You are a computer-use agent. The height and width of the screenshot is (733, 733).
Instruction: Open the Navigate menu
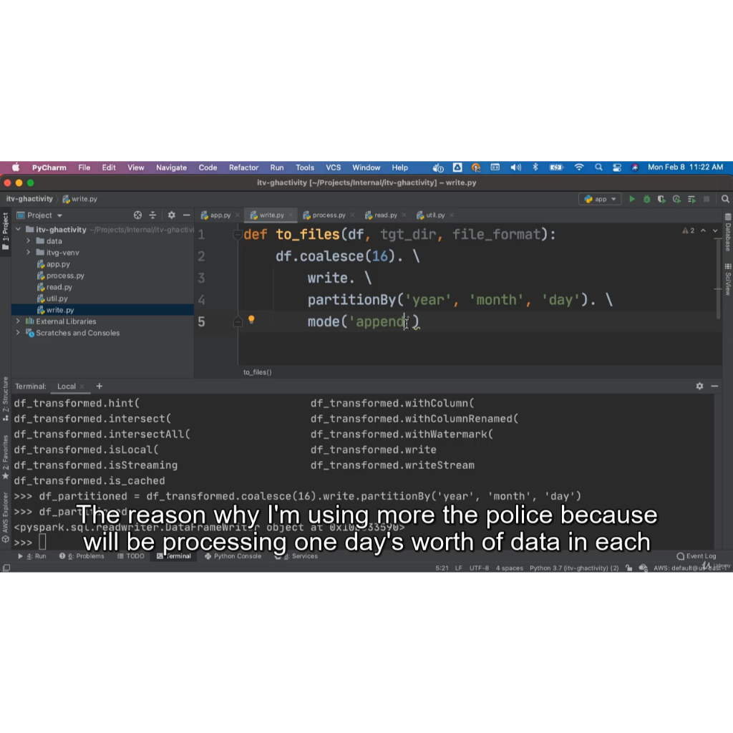171,168
